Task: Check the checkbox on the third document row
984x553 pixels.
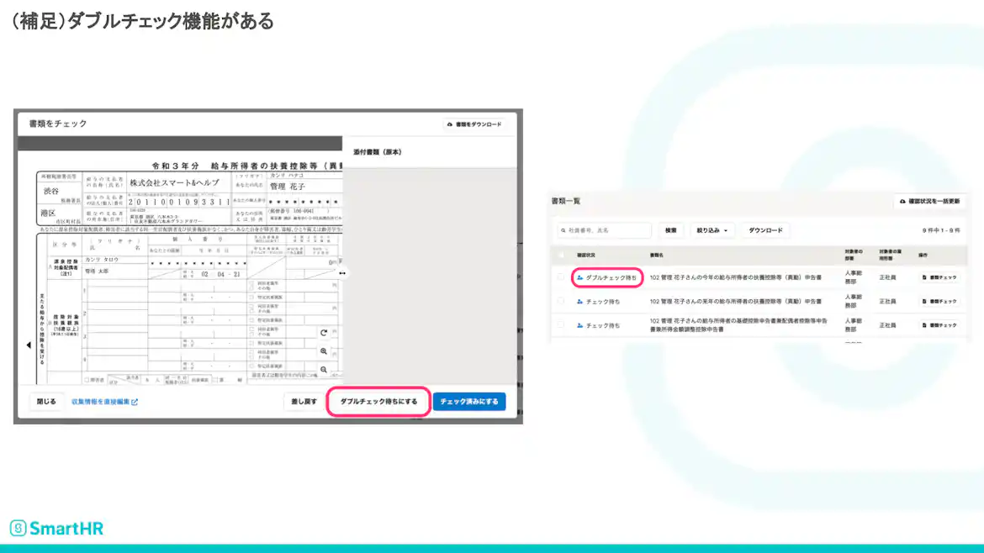Action: 559,324
